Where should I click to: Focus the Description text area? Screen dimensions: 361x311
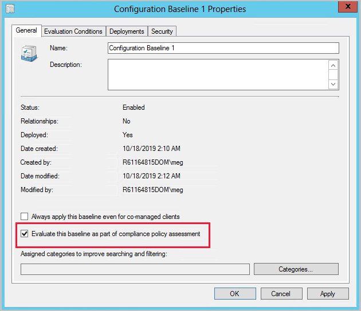click(x=218, y=74)
